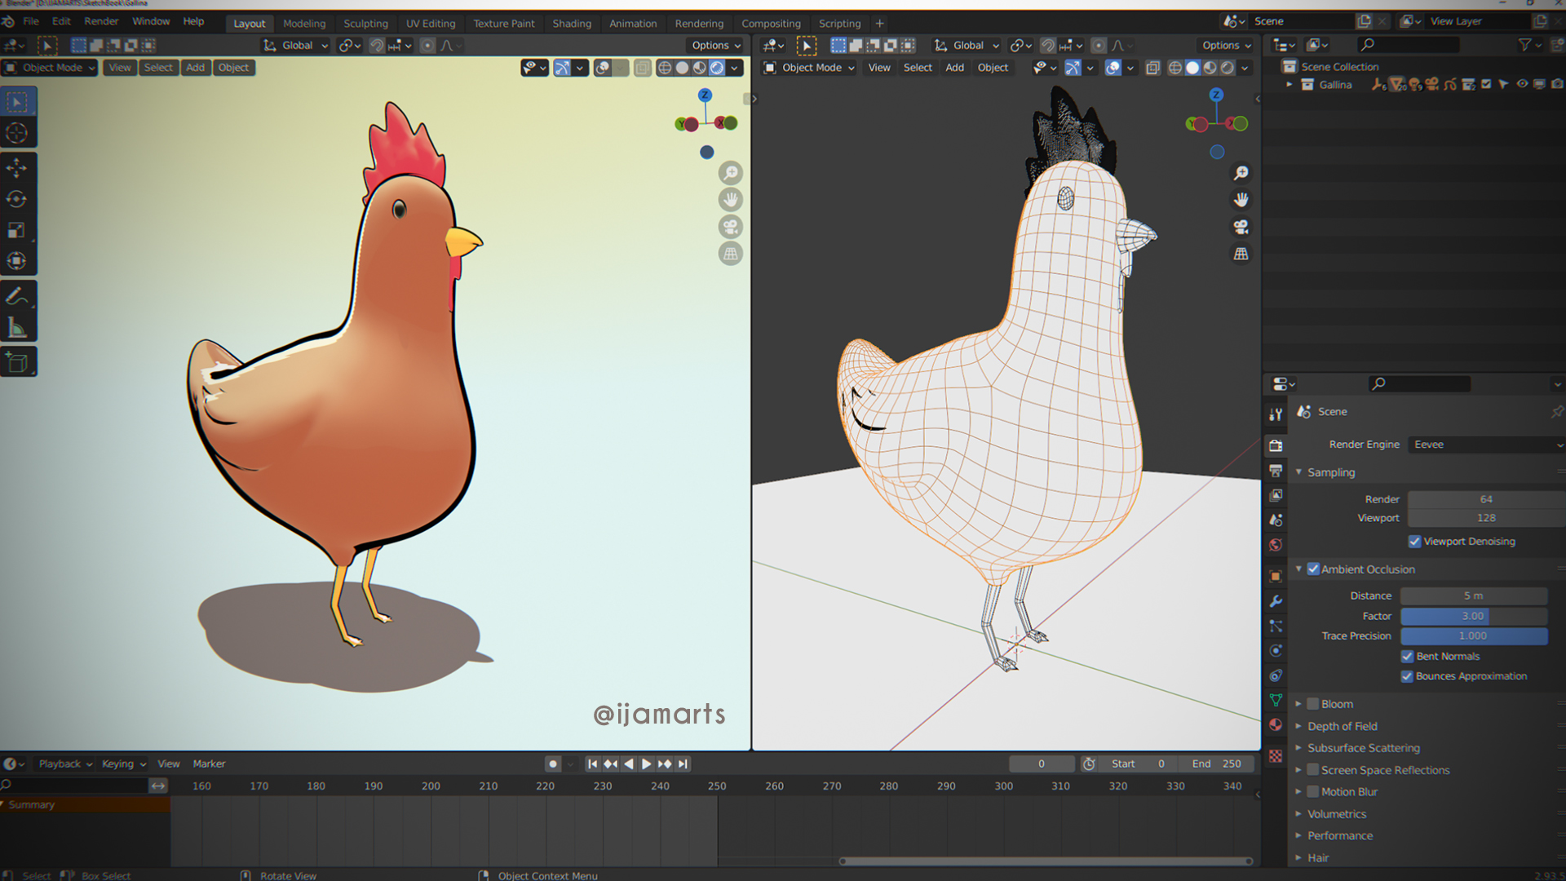Select the Annotate pencil tool
The width and height of the screenshot is (1566, 881).
coord(16,296)
